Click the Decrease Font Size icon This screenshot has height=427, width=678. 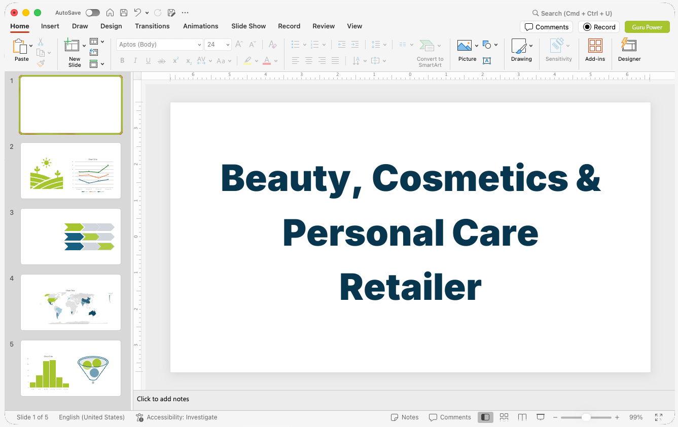tap(253, 45)
